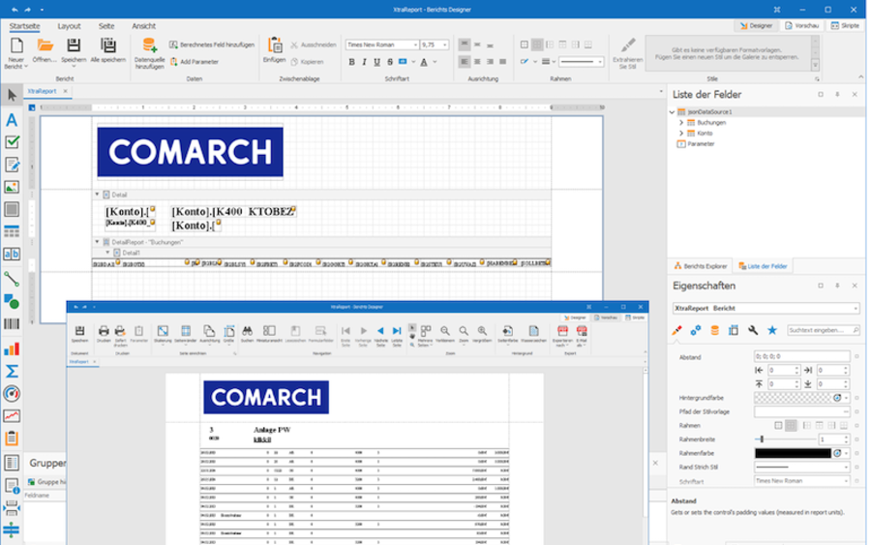Open the Ansicht ribbon tab
Screen dimensions: 871x545
[x=143, y=26]
